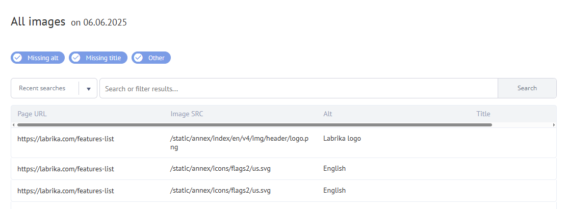
Task: Click the Title column header
Action: point(483,114)
